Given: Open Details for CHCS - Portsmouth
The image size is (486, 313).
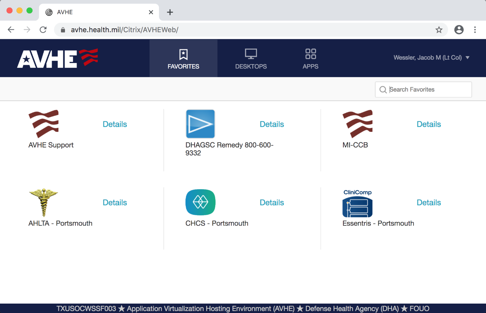Looking at the screenshot, I should (x=272, y=203).
